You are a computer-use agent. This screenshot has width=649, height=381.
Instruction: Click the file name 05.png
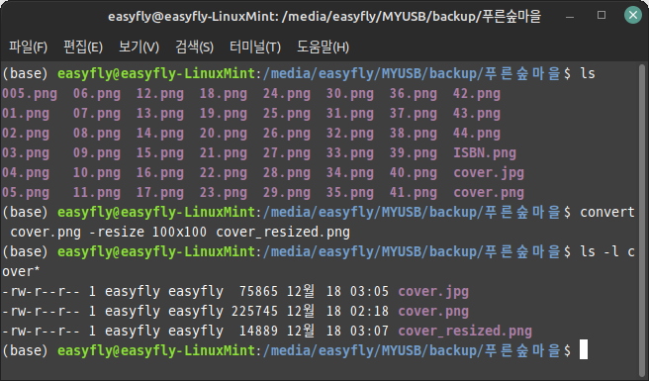(x=26, y=193)
